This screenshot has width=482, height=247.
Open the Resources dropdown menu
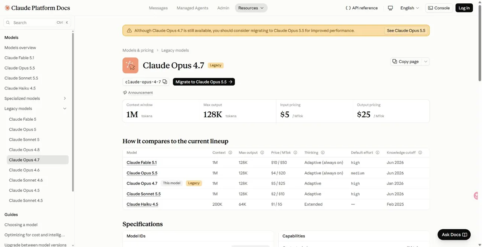tap(251, 8)
